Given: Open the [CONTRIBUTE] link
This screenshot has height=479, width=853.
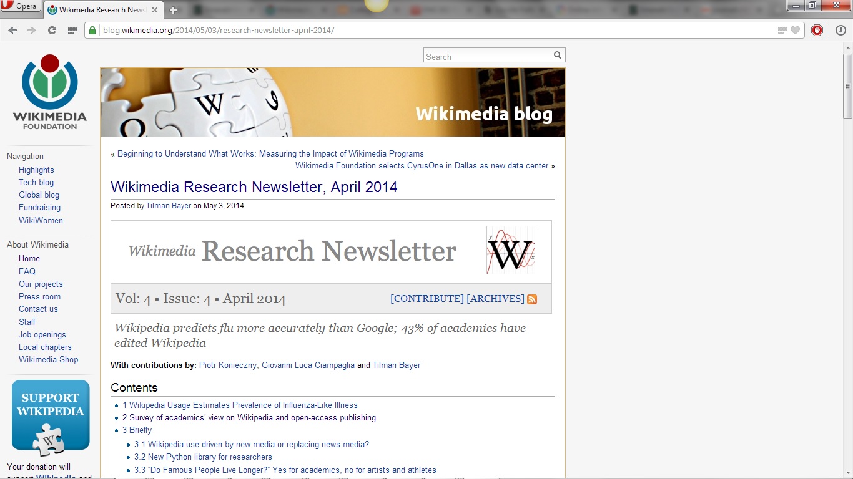Looking at the screenshot, I should pos(427,299).
